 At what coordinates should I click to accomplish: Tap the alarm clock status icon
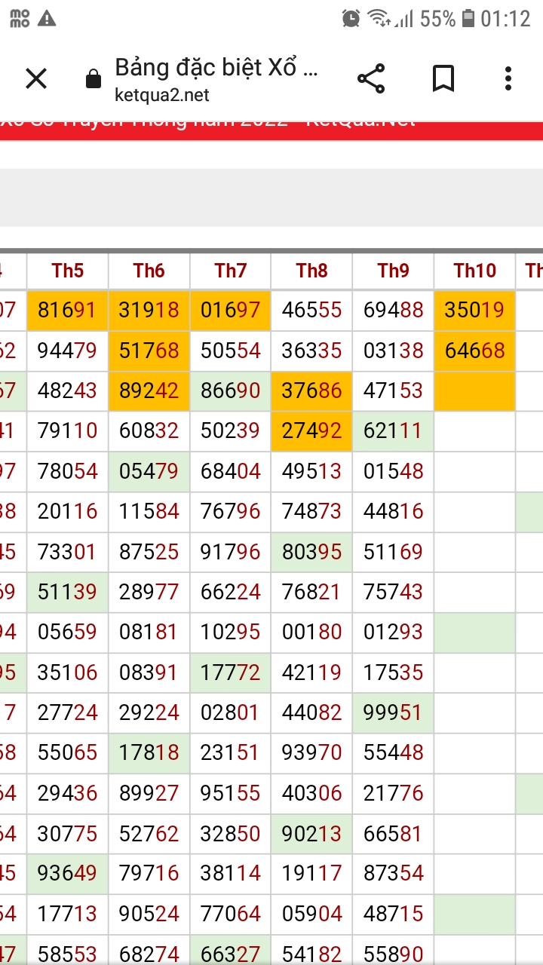click(351, 18)
